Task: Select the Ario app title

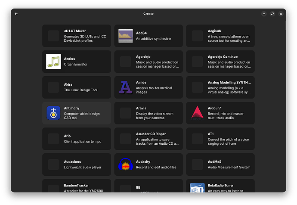Action: coord(67,136)
